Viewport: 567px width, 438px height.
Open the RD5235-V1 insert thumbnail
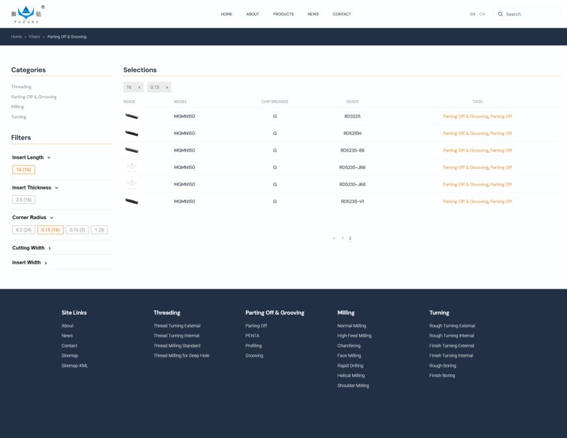tap(132, 201)
